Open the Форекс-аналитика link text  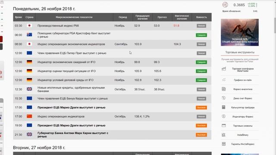[x=243, y=89]
